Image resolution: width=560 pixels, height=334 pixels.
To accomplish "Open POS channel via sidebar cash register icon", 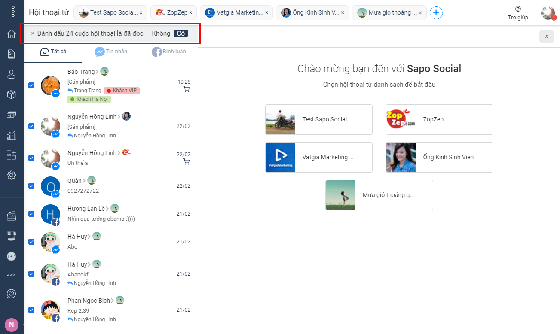I will coord(12,216).
